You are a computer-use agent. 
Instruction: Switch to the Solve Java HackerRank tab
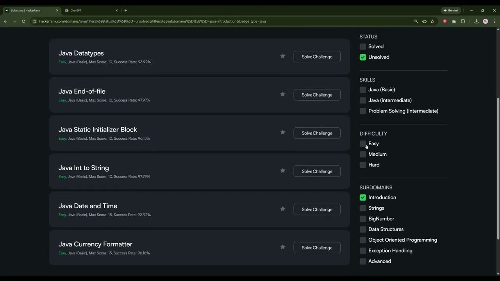(31, 11)
